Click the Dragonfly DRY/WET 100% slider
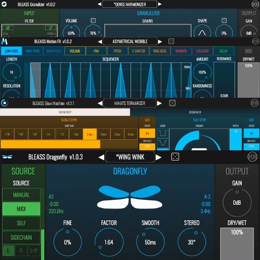This screenshot has width=260, height=260. (237, 244)
